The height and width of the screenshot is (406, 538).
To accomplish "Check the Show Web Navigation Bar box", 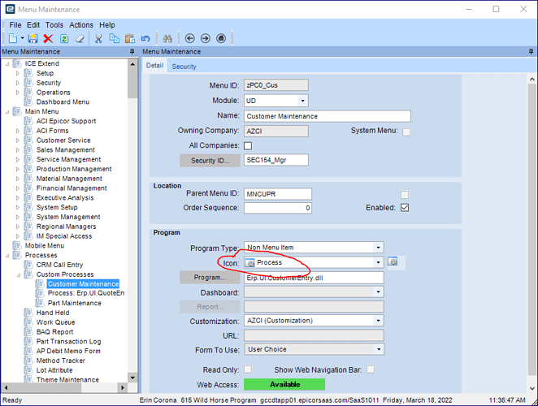I will (371, 369).
